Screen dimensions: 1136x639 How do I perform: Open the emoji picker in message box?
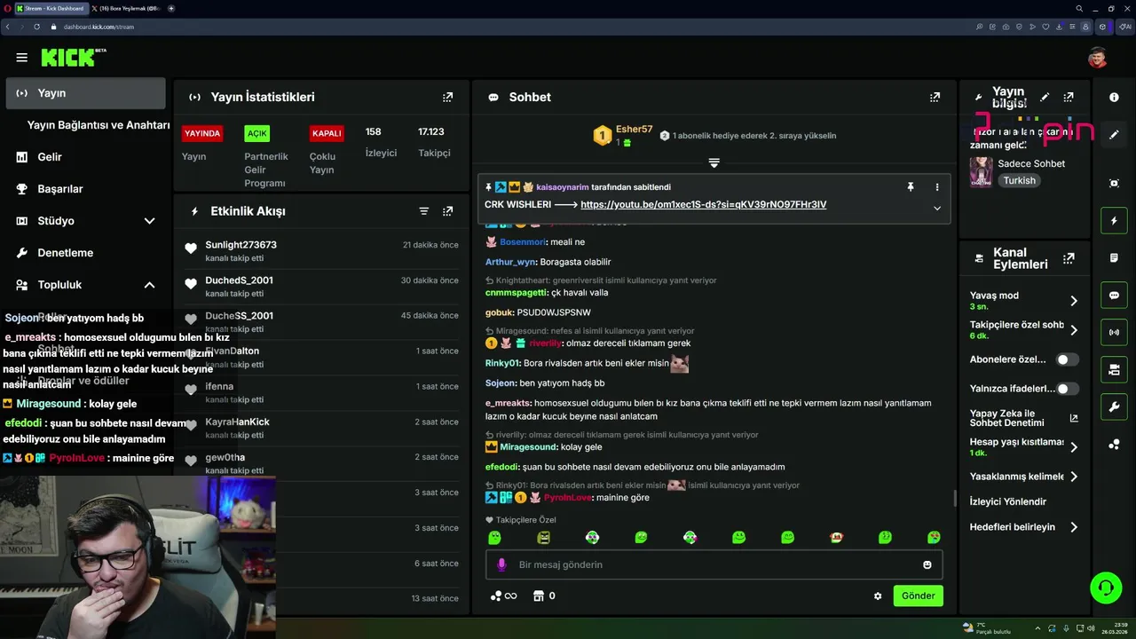[927, 564]
